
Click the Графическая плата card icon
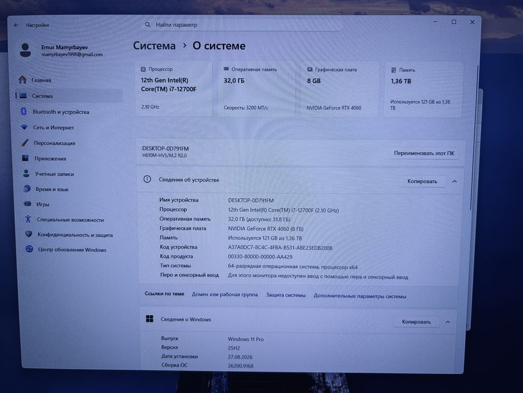(x=309, y=70)
